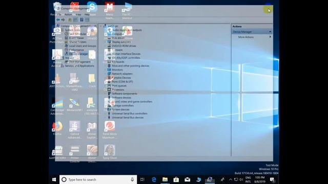Click the Processors category icon
Screen dimensions: 328x184
[x=109, y=89]
